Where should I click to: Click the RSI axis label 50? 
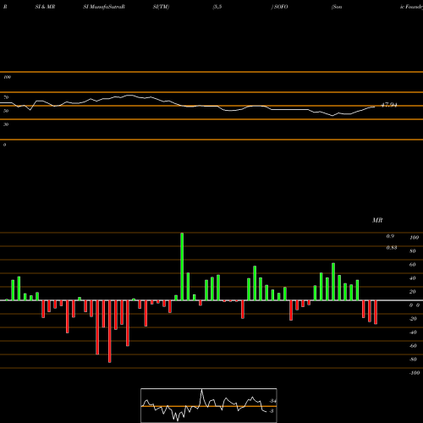[6, 111]
